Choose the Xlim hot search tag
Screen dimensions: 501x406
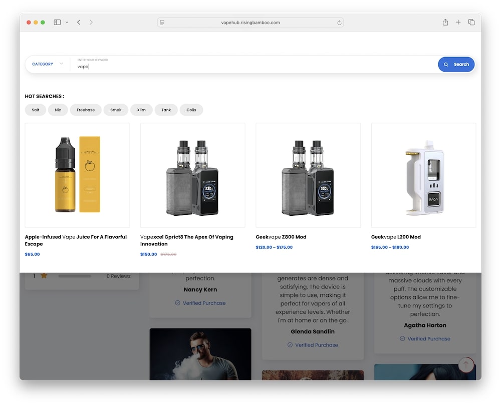coord(141,110)
